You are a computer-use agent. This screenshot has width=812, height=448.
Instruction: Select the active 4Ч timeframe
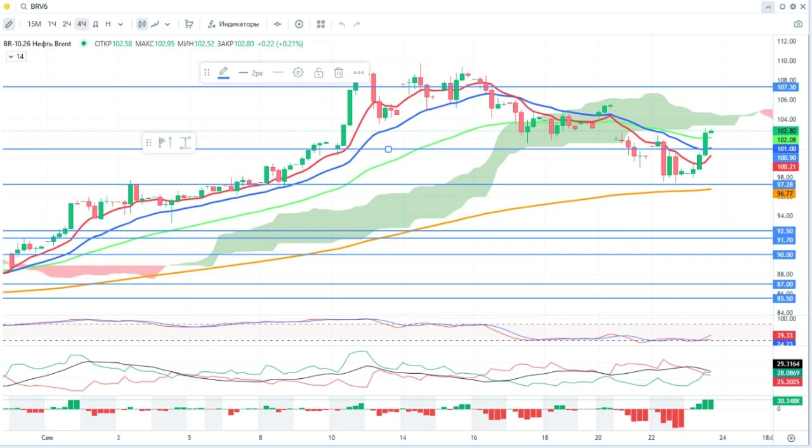[x=81, y=24]
